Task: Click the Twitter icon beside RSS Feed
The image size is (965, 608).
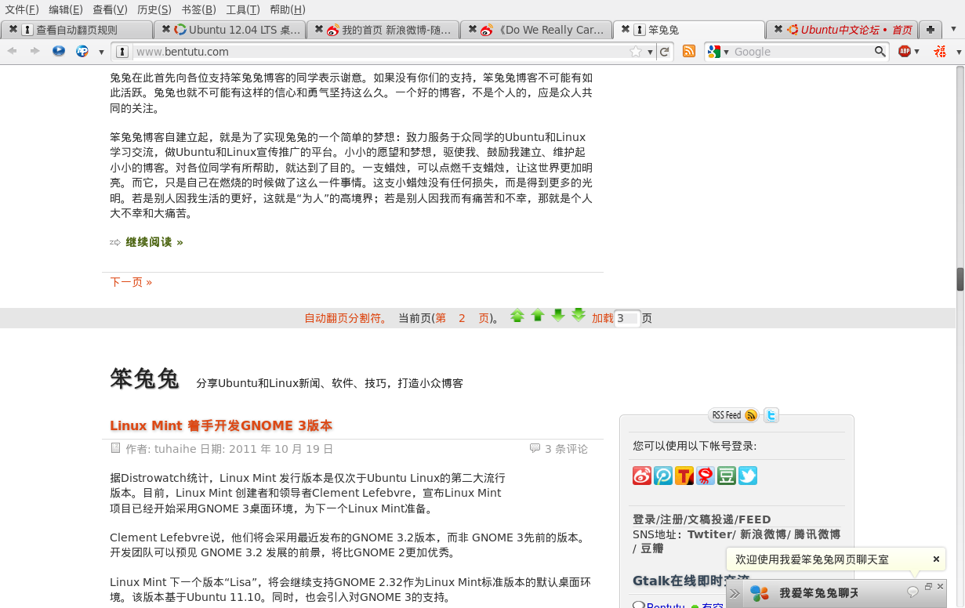Action: pyautogui.click(x=771, y=415)
